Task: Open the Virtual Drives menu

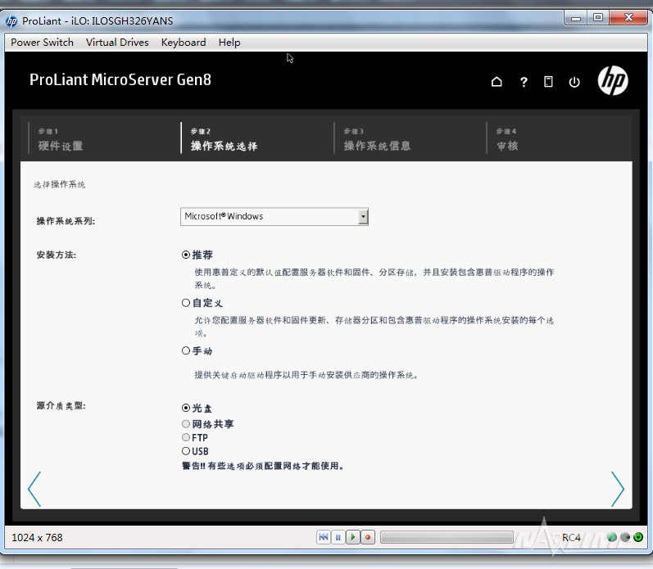Action: pos(117,43)
